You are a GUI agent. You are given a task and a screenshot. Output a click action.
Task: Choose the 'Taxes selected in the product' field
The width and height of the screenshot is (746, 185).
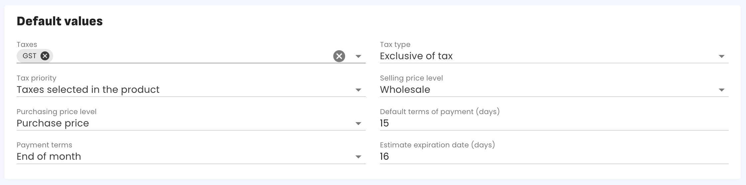tap(88, 90)
